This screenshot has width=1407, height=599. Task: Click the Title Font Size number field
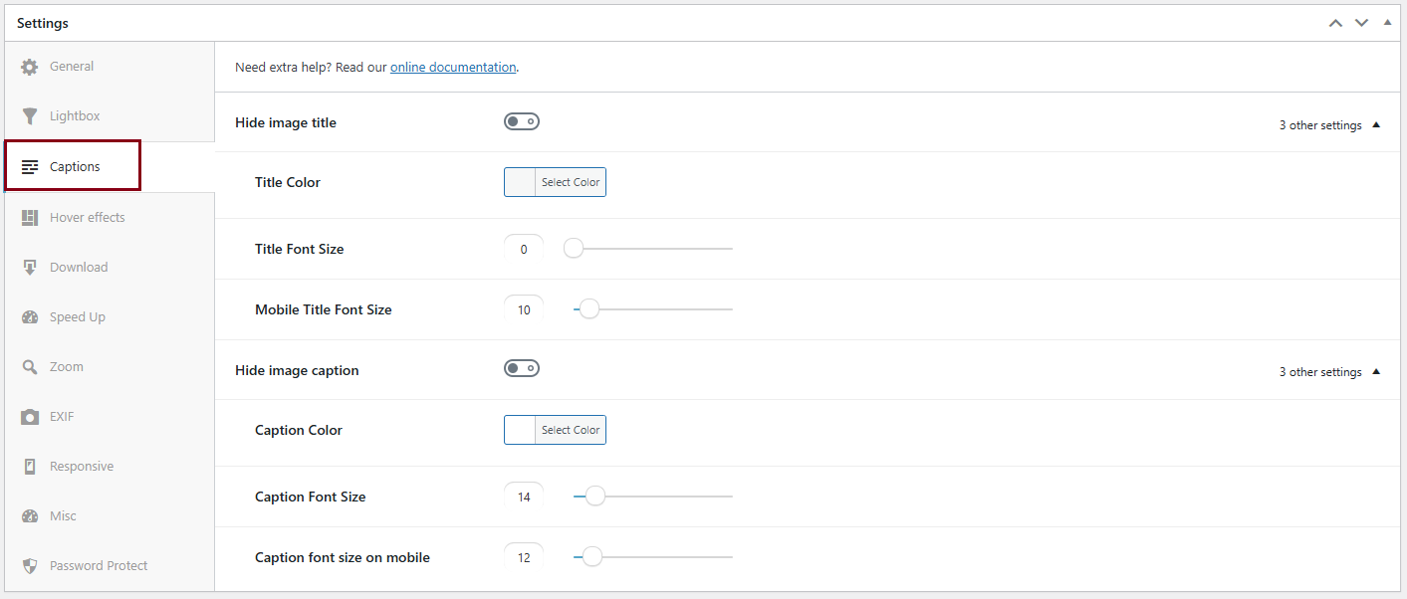pos(524,250)
